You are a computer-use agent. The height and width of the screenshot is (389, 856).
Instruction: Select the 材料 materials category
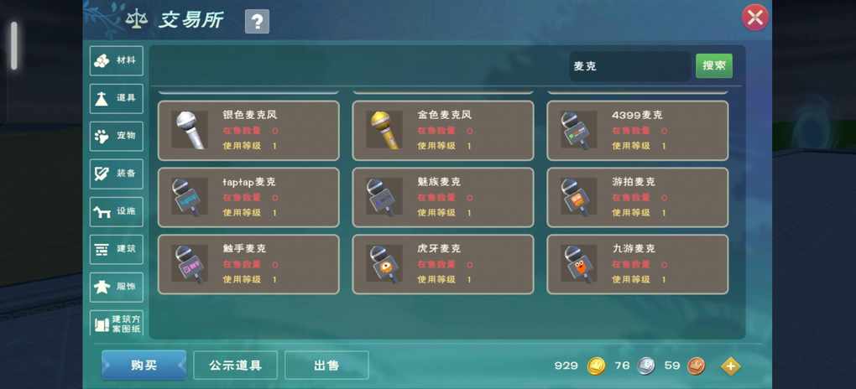point(117,60)
